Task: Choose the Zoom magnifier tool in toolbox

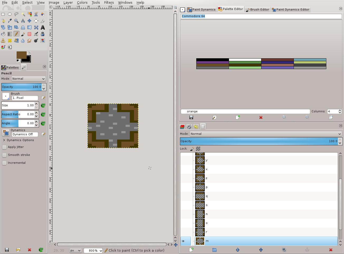Action: tap(16, 21)
